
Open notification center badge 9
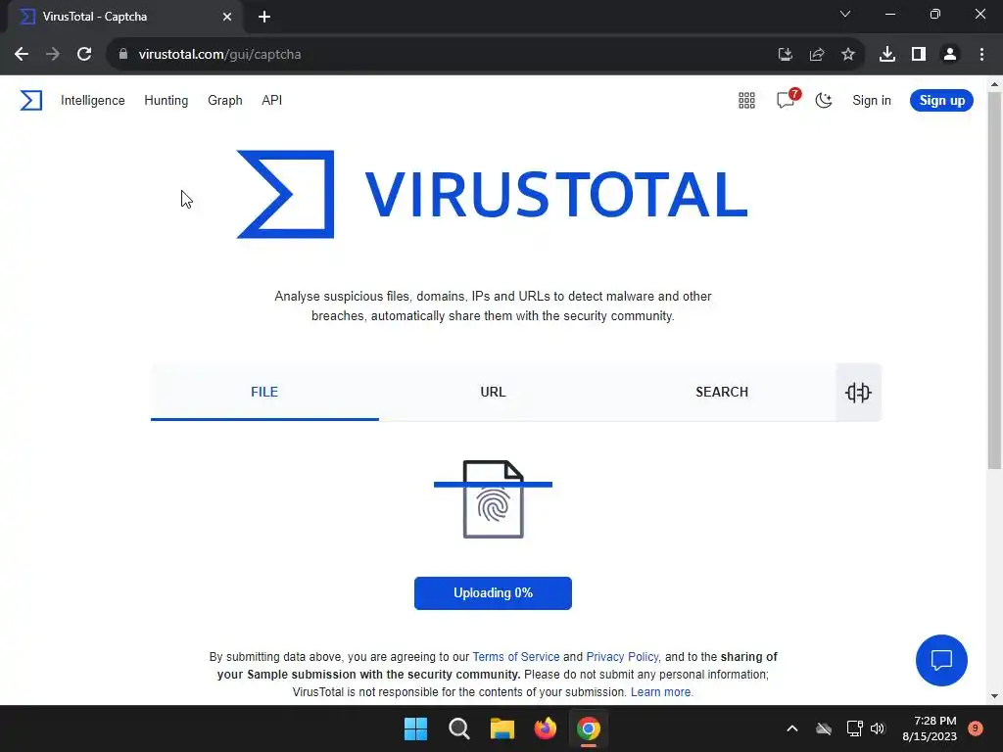tap(976, 728)
